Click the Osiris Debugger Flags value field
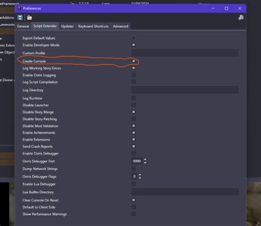Screen dimensions: 261x226 (x=134, y=176)
